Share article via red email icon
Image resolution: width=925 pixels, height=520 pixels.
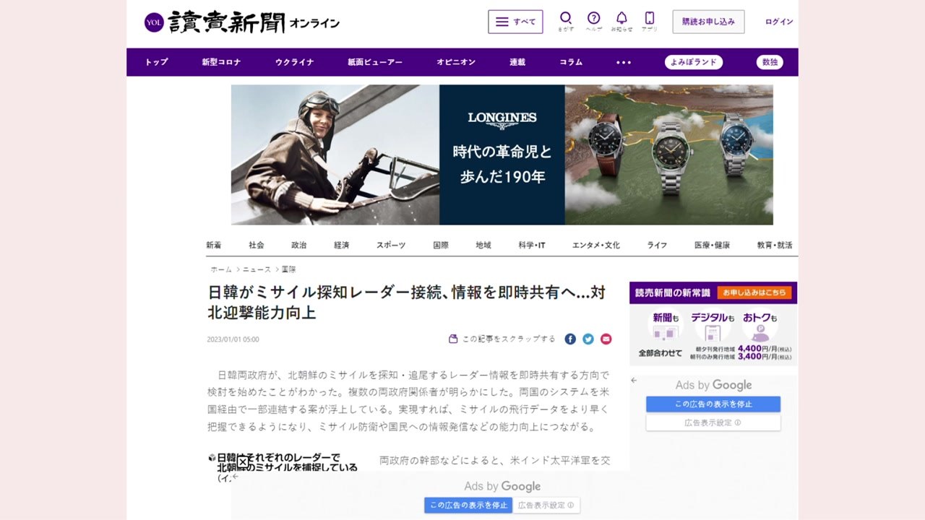(606, 339)
